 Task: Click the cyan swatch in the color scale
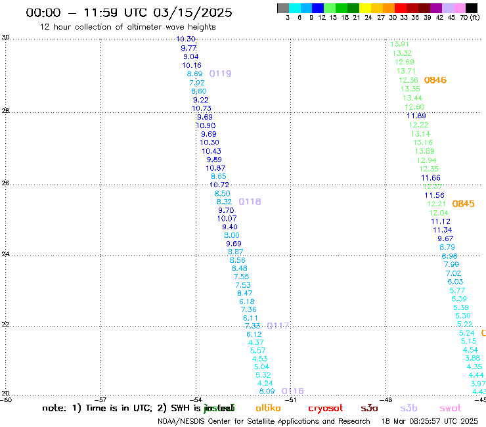coord(295,8)
